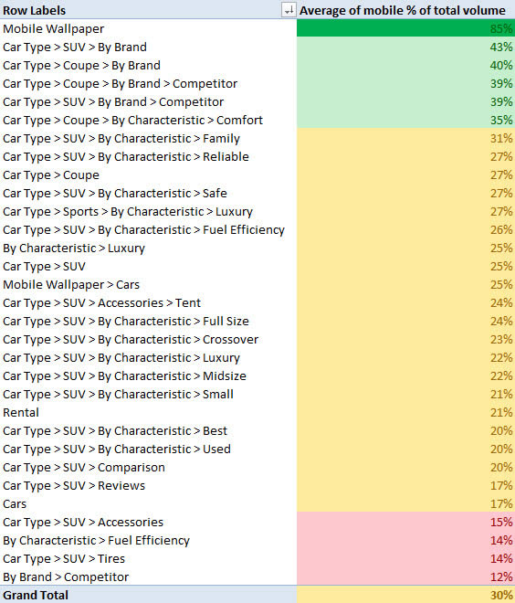Image resolution: width=515 pixels, height=603 pixels.
Task: Select SUV Accessories Tent row label
Action: 101,302
